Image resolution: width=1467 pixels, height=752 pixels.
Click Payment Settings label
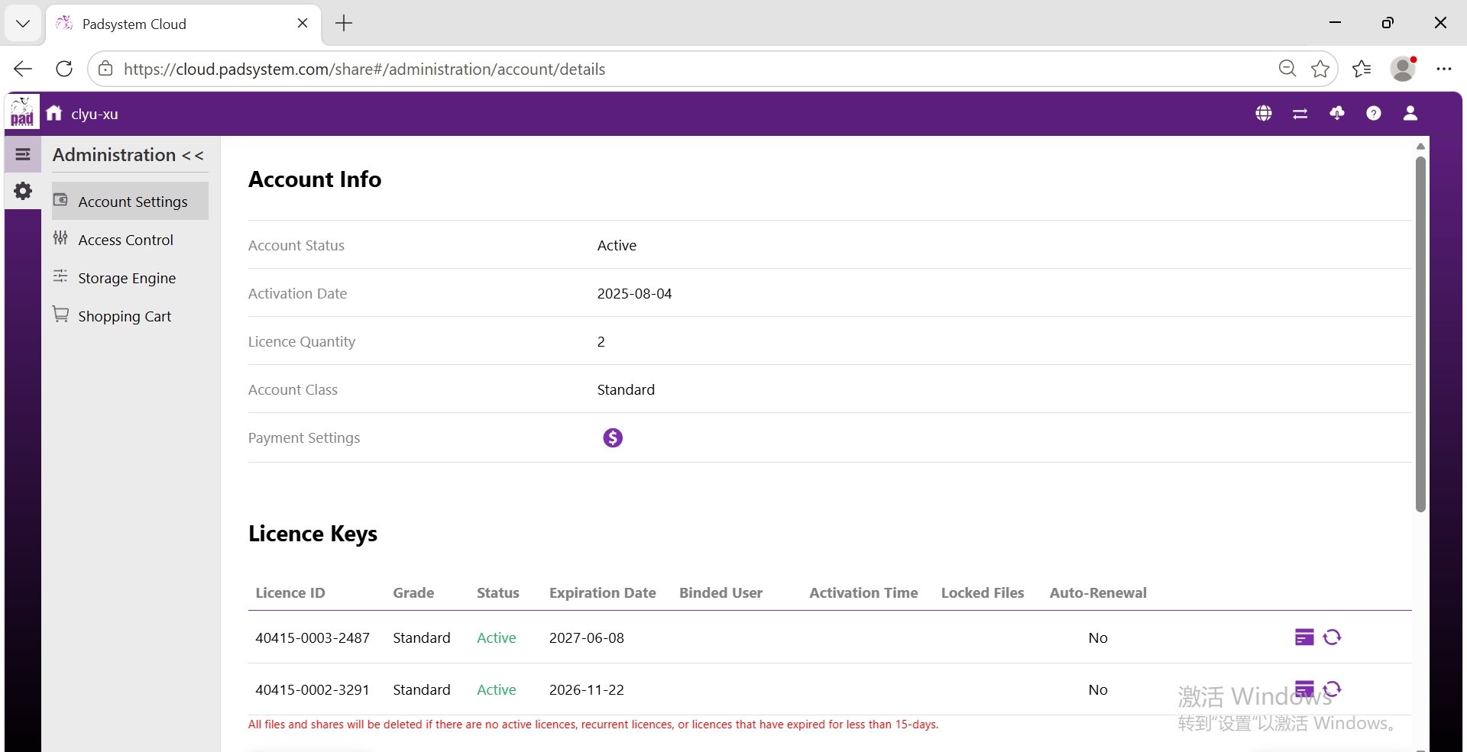pos(304,437)
